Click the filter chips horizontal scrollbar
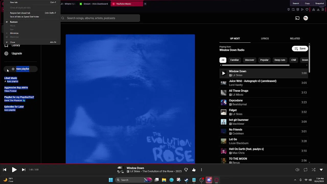 click(x=255, y=65)
